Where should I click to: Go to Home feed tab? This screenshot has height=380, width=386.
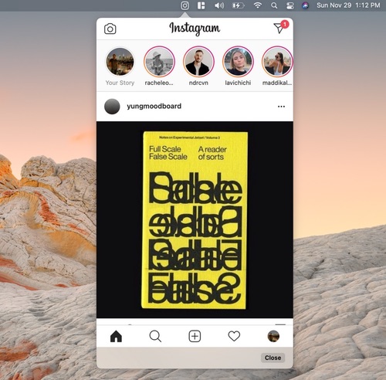[116, 336]
